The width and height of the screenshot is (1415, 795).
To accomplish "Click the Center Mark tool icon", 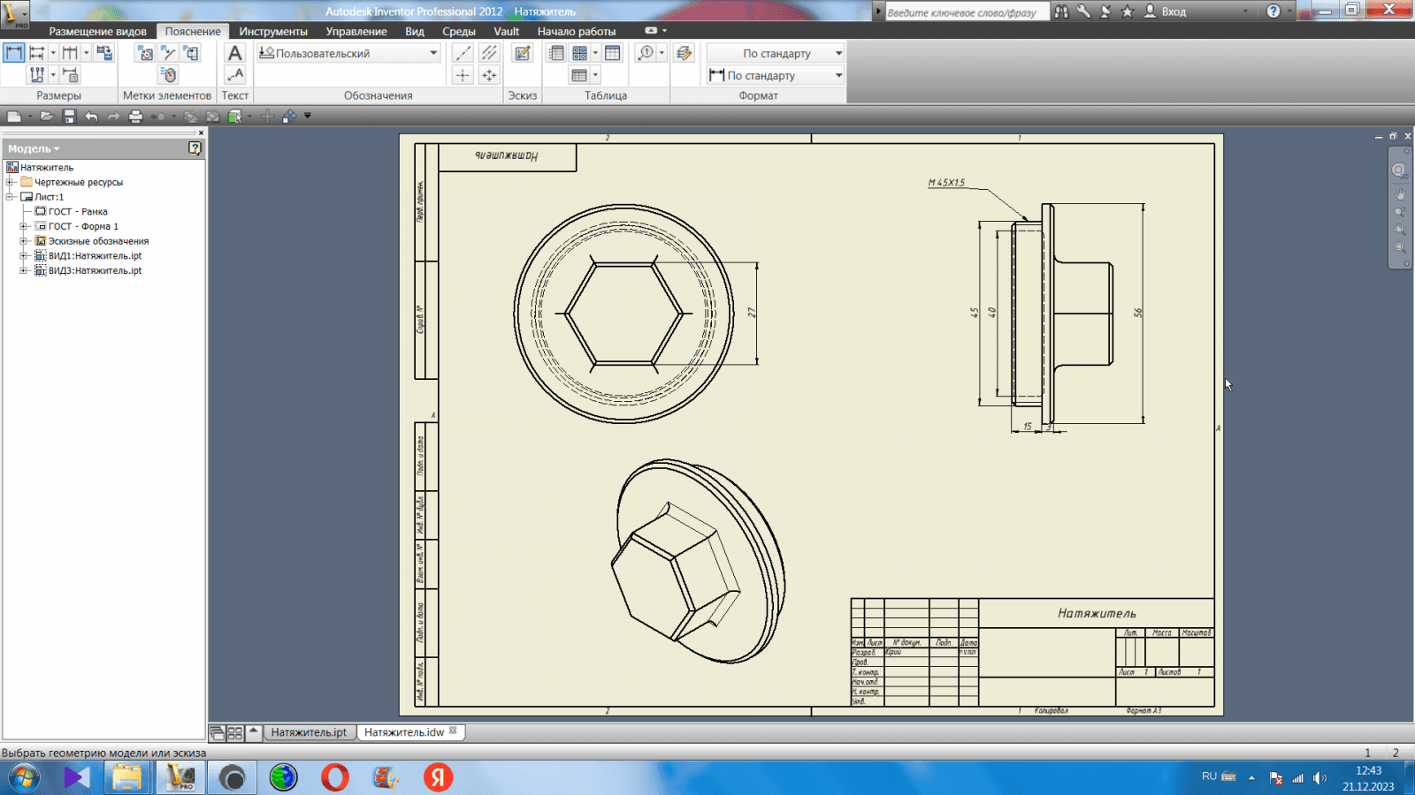I will (463, 75).
